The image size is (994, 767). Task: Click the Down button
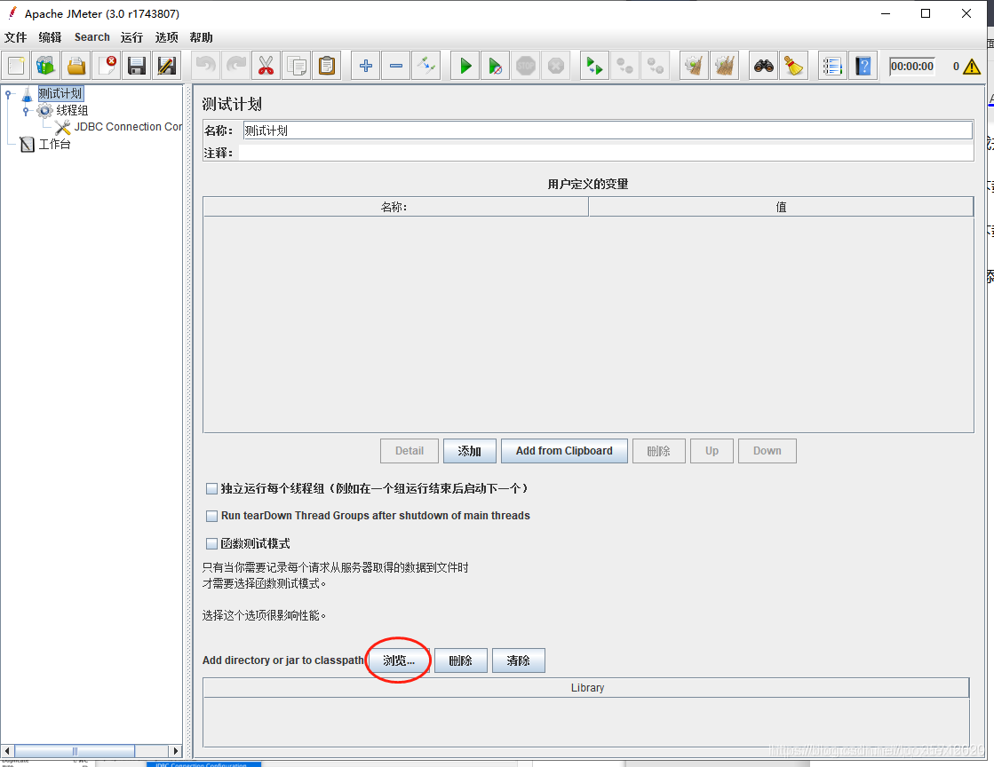[x=767, y=451]
